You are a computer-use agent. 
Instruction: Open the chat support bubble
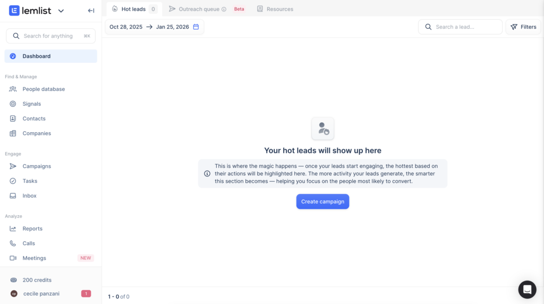pos(527,289)
